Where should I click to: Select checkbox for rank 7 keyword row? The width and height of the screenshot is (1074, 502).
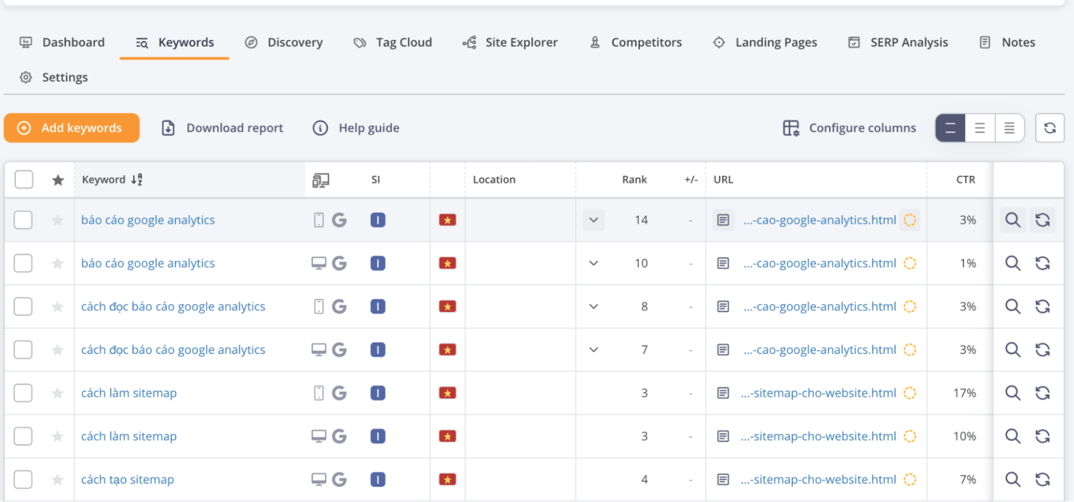coord(23,350)
